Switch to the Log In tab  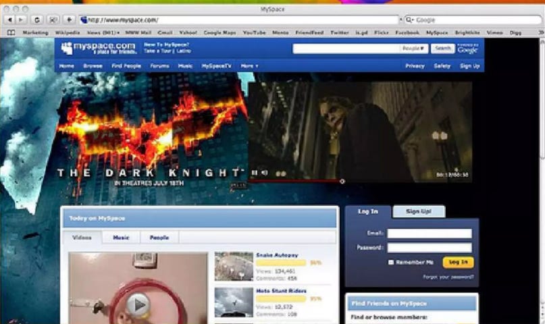coord(368,211)
